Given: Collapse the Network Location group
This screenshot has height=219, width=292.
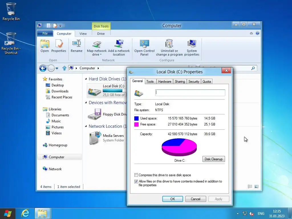Looking at the screenshot, I should click(x=86, y=126).
